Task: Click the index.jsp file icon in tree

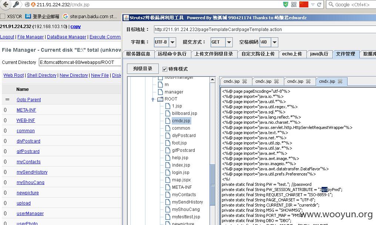Action: 168,165
